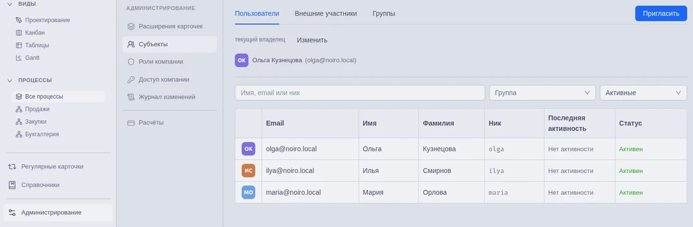Click the Субъекты people icon
The image size is (693, 227).
click(x=131, y=44)
